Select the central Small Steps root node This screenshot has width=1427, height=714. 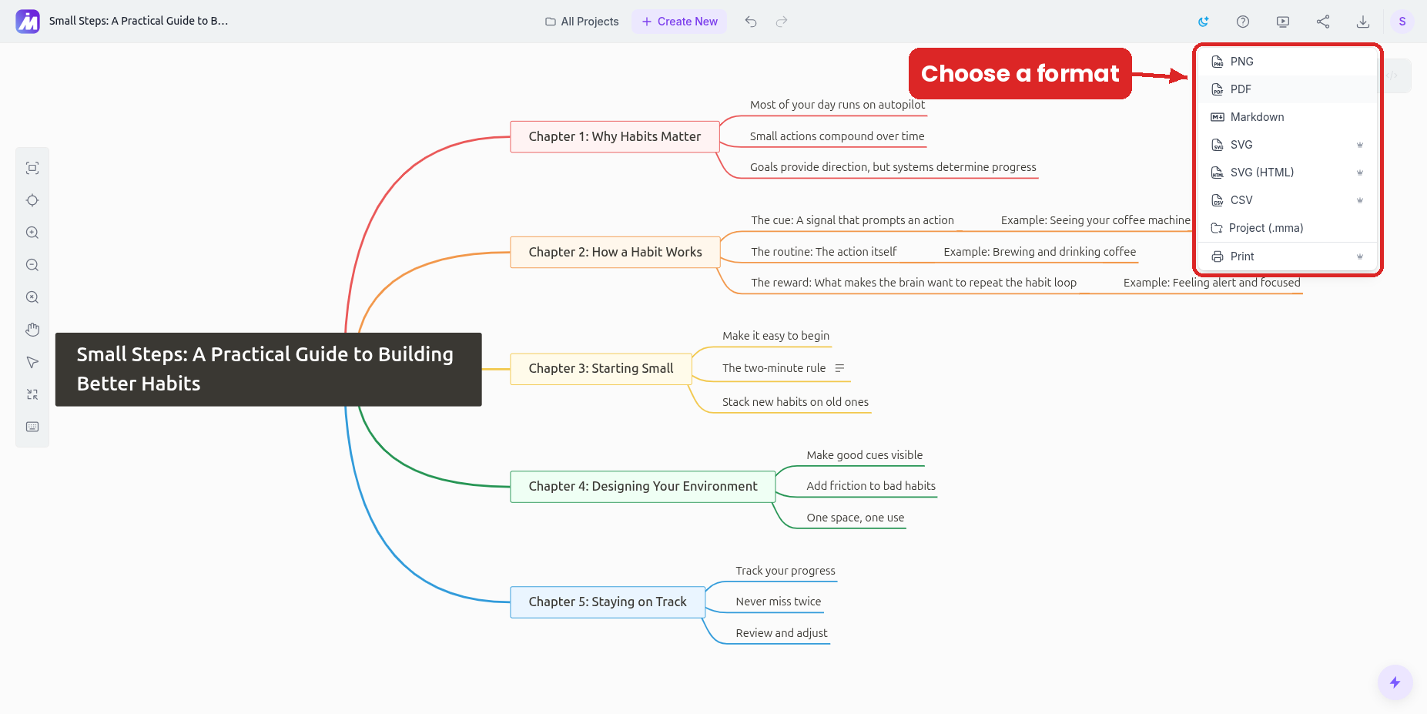[x=269, y=370]
